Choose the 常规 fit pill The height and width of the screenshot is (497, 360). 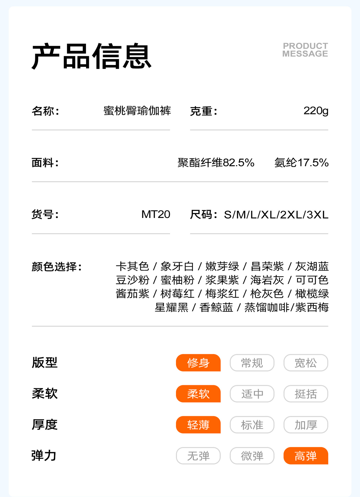(x=252, y=363)
